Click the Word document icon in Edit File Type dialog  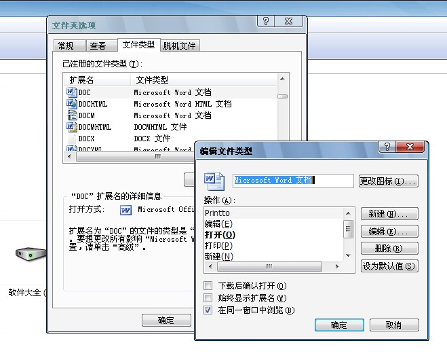tap(214, 181)
